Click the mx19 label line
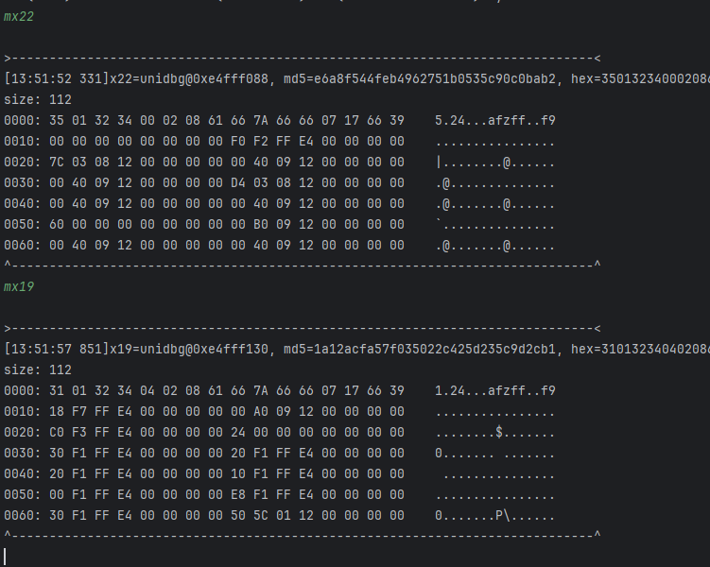This screenshot has height=567, width=710. point(19,286)
